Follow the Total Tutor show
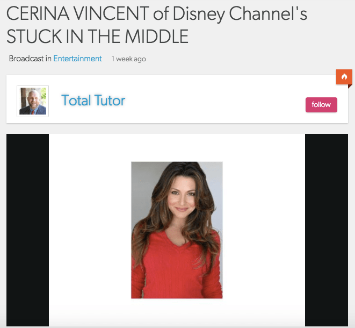 point(321,105)
